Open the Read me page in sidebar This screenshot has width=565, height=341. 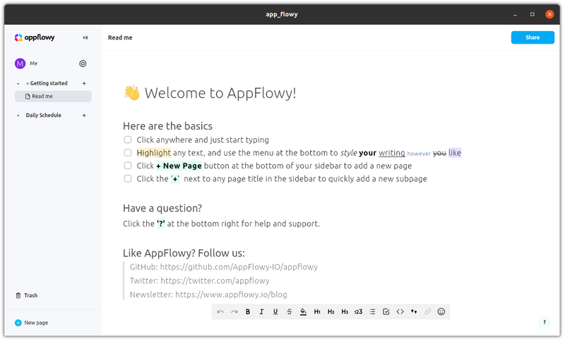(53, 97)
